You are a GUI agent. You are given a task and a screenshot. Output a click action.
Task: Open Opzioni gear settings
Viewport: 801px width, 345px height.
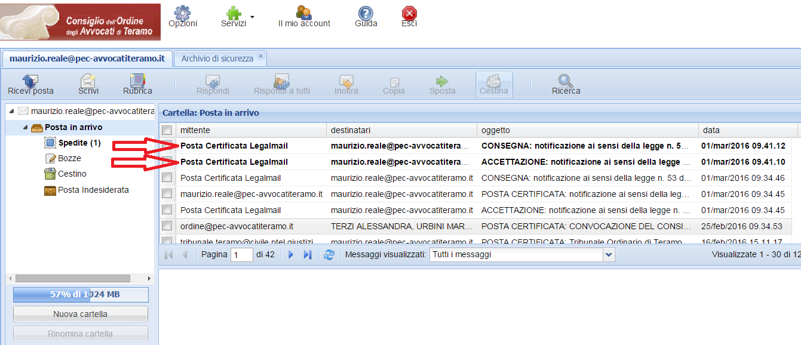click(182, 13)
